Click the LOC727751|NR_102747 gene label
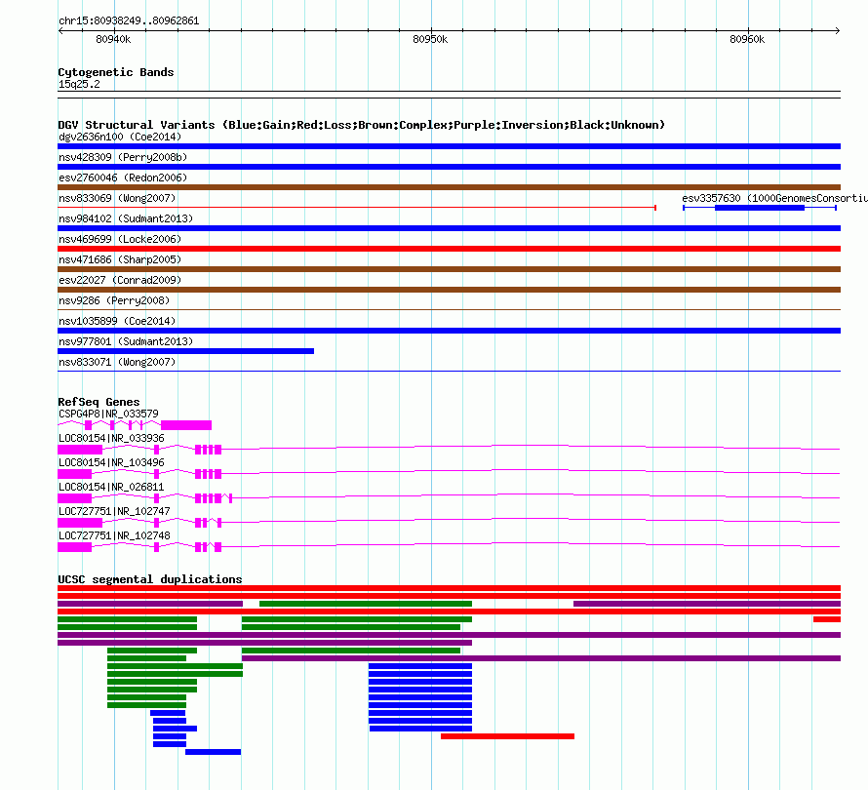The image size is (868, 790). (114, 511)
